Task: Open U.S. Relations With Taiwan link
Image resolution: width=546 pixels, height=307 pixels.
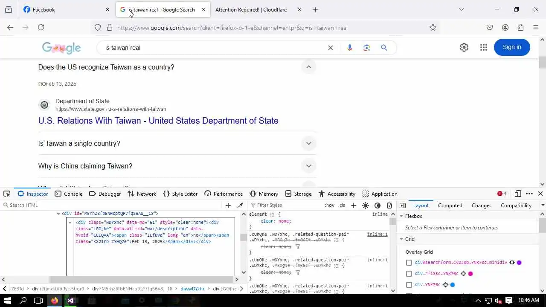Action: [x=158, y=121]
